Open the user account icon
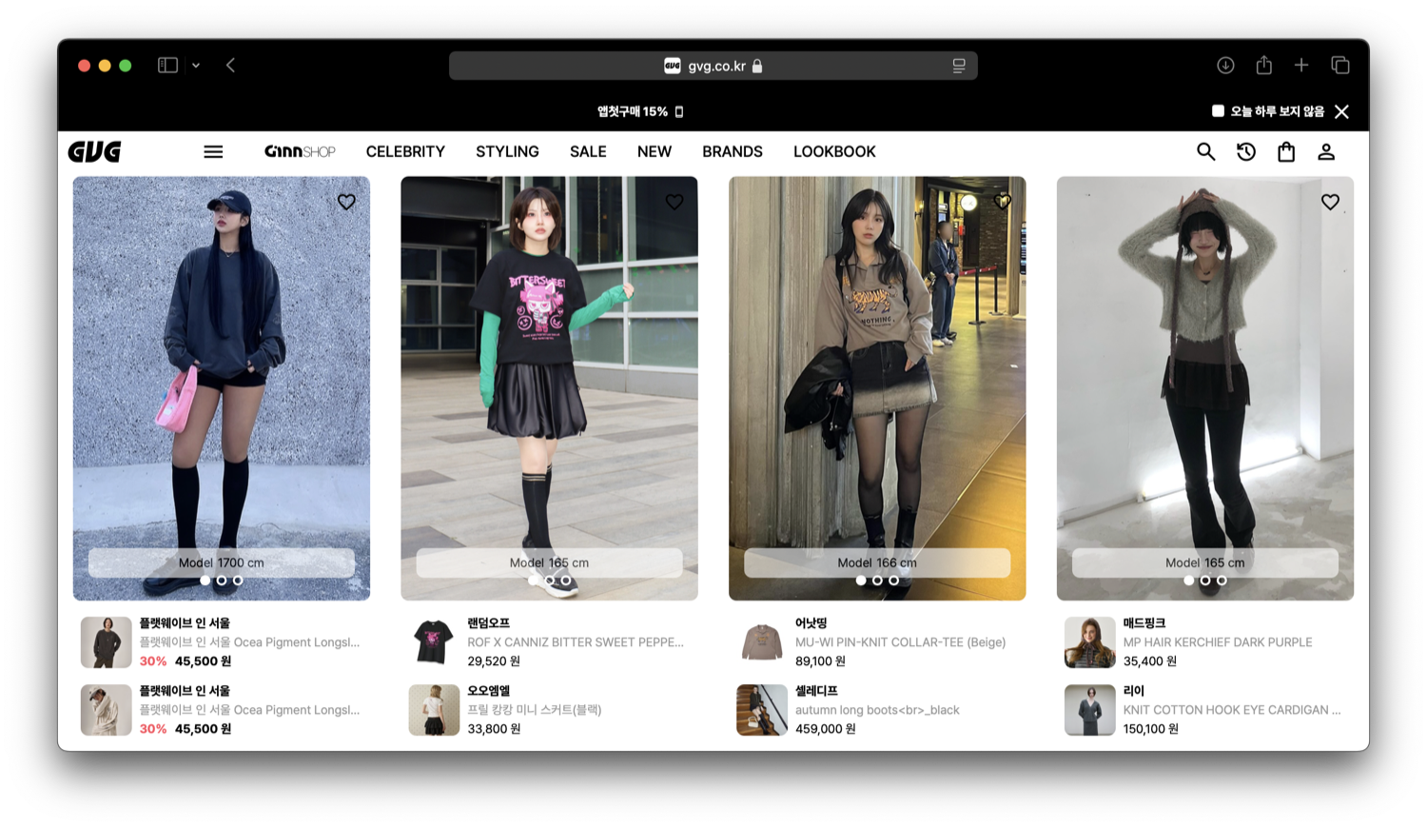1427x827 pixels. click(1326, 152)
